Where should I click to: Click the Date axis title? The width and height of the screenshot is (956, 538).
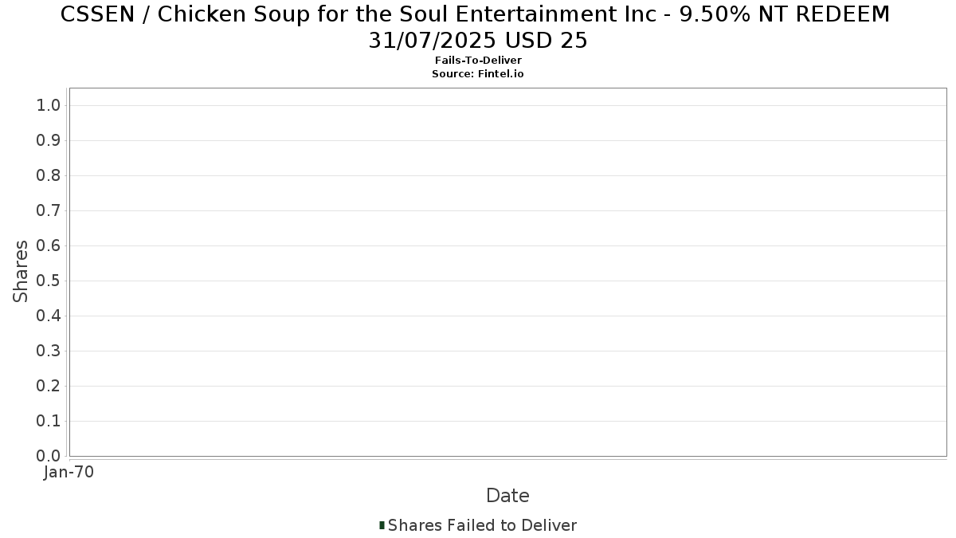point(507,496)
